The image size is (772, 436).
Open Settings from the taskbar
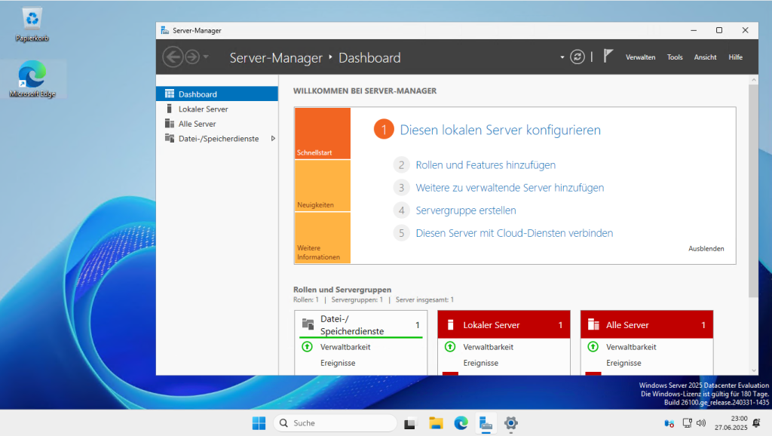[x=511, y=423]
